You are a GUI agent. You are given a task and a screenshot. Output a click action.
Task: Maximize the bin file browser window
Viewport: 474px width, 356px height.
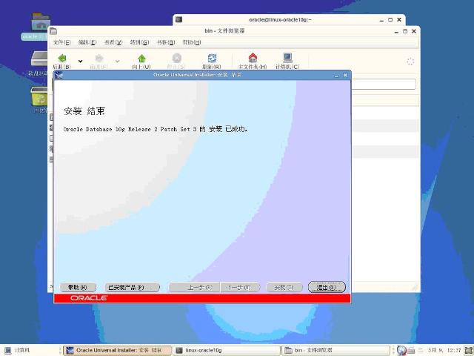(x=405, y=31)
